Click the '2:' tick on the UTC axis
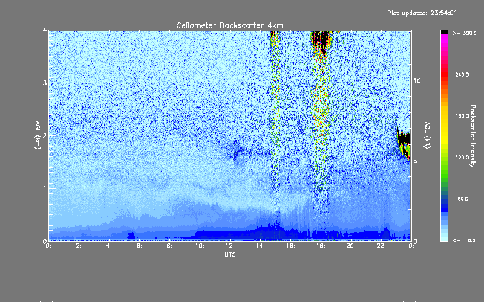Screen dimensions: 484x302 (79, 246)
